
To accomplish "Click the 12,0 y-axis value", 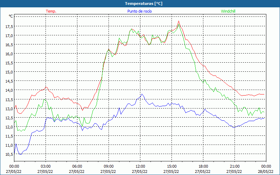I will 9,127.
